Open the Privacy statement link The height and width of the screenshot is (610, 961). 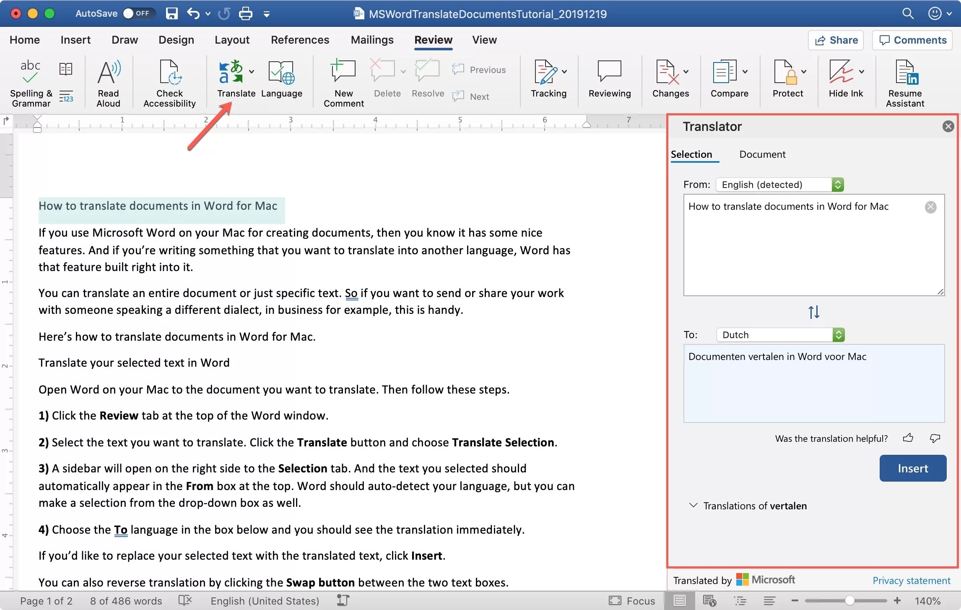[911, 580]
